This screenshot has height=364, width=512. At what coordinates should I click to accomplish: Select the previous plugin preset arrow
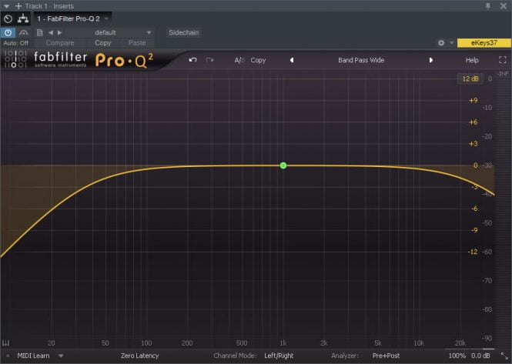click(x=292, y=60)
